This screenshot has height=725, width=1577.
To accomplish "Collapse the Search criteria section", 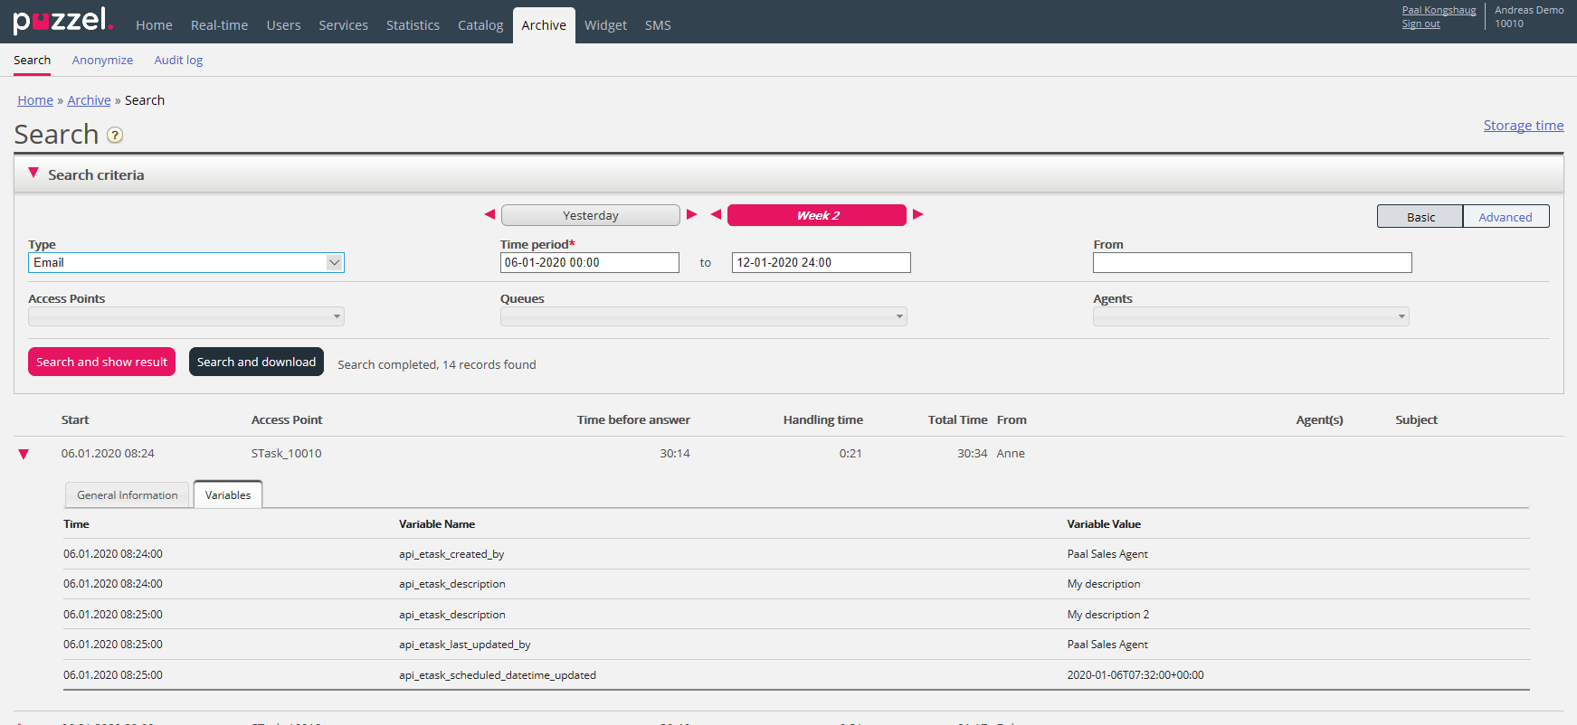I will pyautogui.click(x=33, y=174).
